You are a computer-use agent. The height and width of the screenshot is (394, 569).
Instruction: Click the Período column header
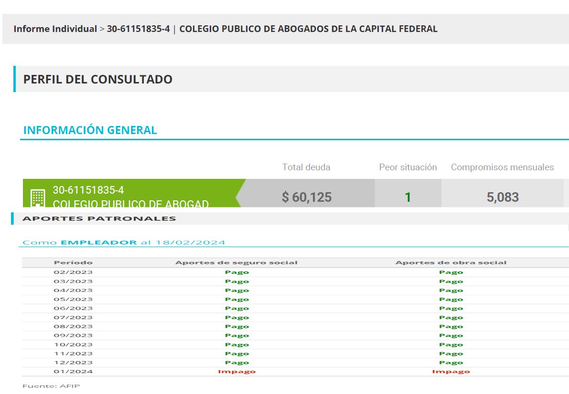pos(73,263)
